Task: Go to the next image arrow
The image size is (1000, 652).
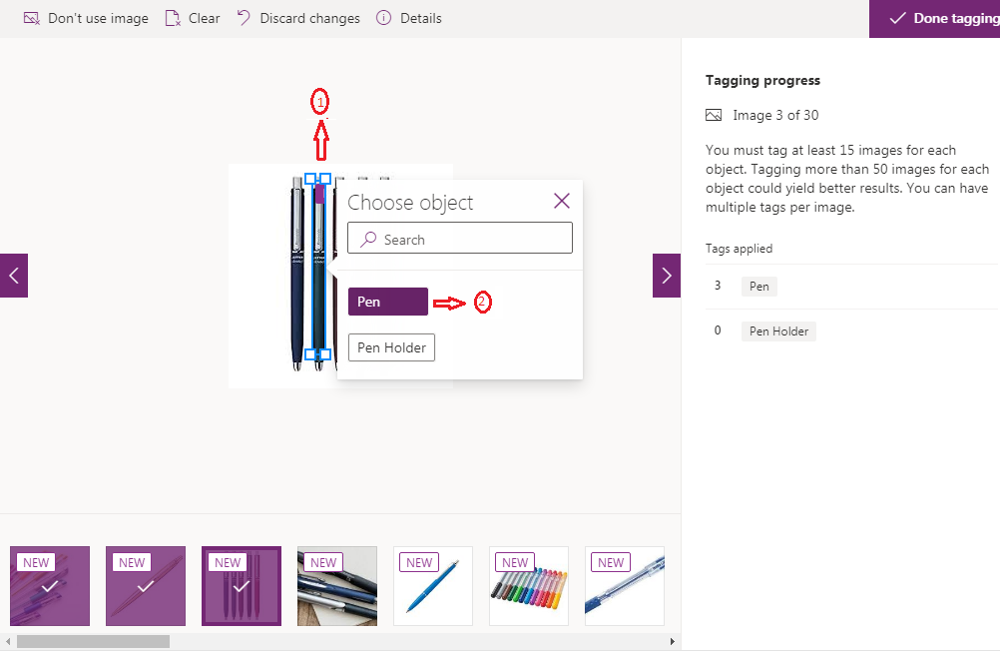Action: tap(667, 276)
